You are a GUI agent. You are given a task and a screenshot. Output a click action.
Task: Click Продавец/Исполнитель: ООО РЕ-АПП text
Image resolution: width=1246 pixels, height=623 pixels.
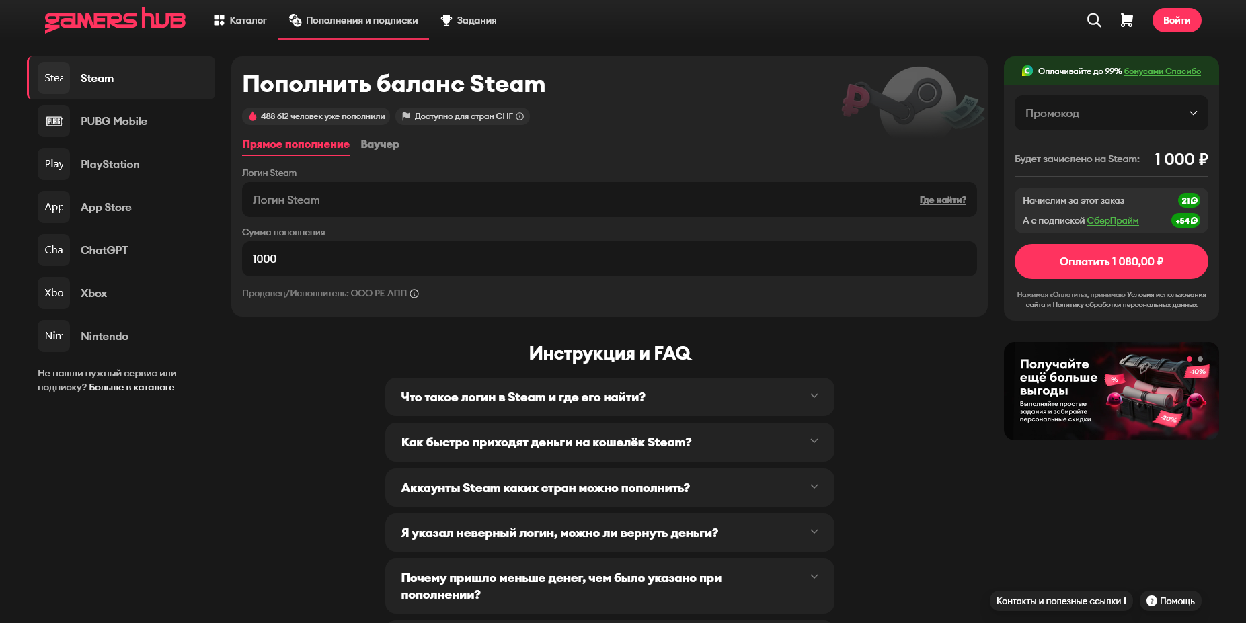325,294
